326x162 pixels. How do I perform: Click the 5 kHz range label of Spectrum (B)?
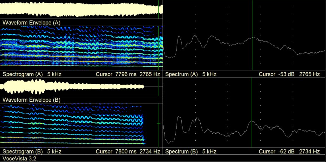click(209, 152)
